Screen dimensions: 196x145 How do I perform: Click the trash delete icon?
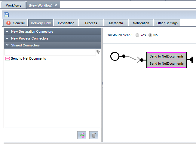(x=93, y=135)
